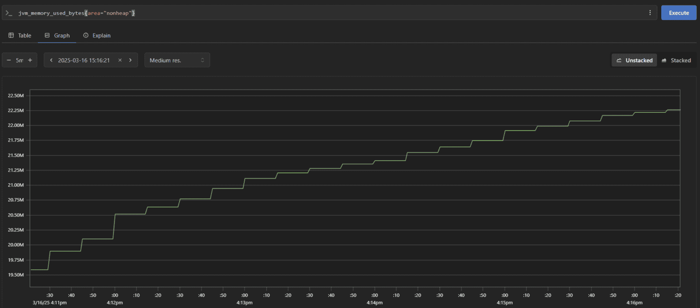Click the terminal prompt icon beside the query
This screenshot has height=308, width=700.
9,13
